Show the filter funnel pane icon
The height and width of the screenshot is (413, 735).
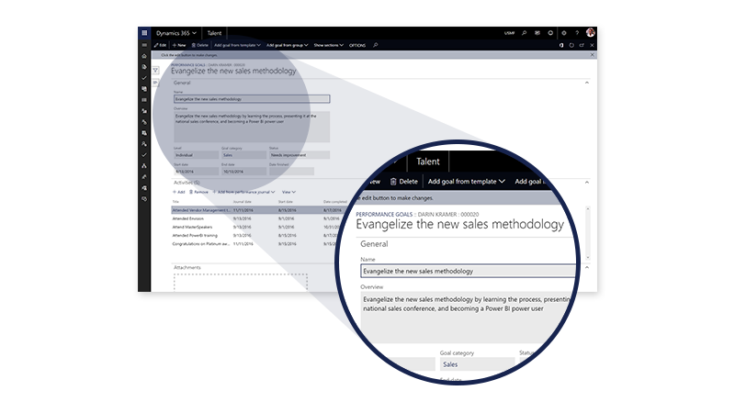(x=155, y=71)
